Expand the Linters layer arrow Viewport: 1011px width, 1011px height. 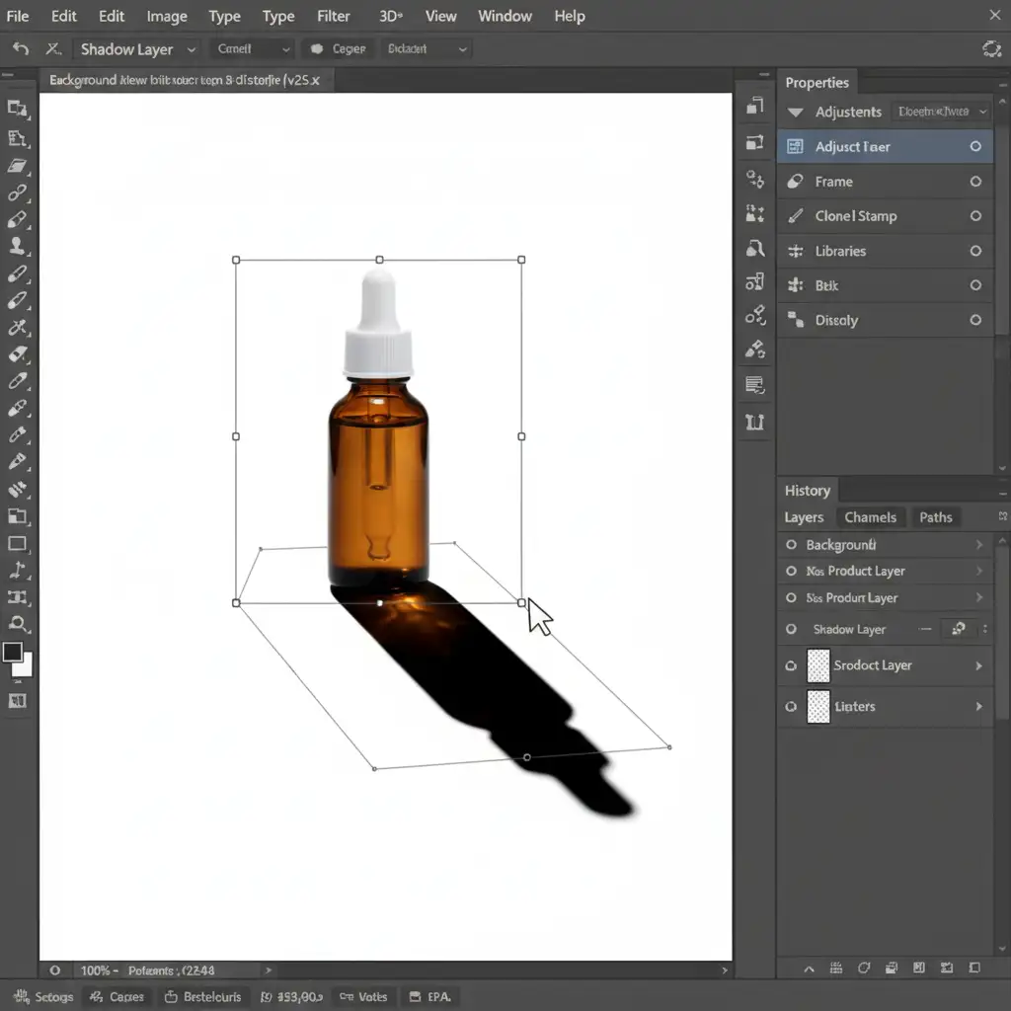click(978, 707)
